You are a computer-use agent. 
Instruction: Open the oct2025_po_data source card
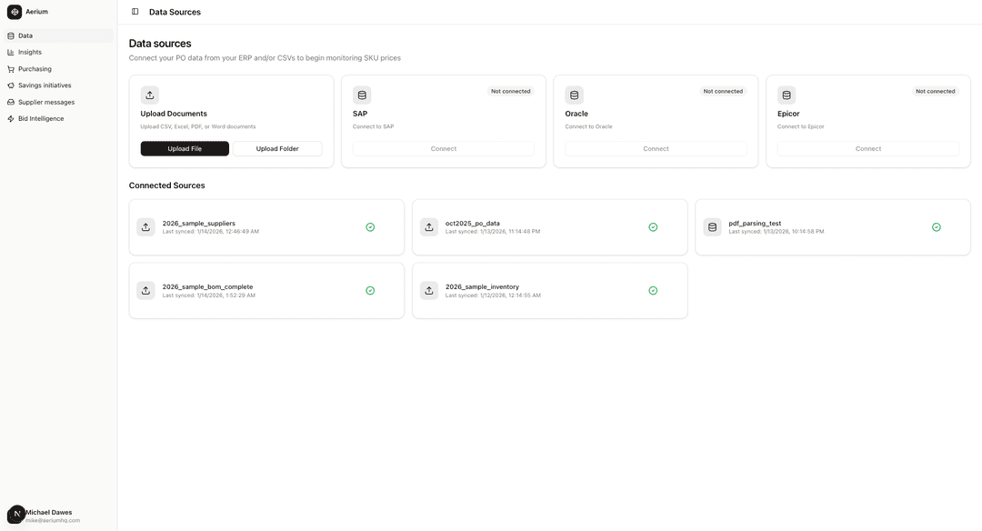549,227
